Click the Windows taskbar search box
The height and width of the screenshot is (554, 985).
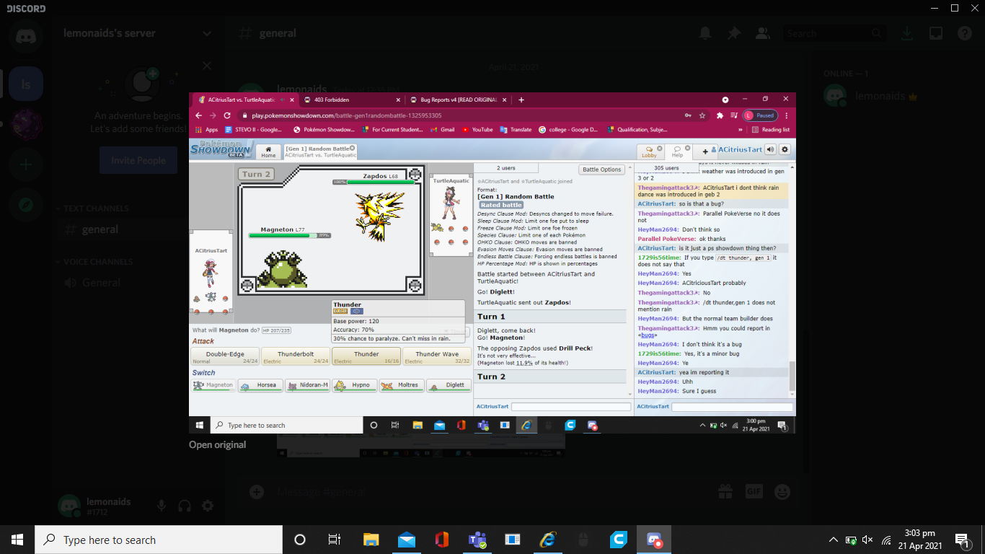(159, 540)
